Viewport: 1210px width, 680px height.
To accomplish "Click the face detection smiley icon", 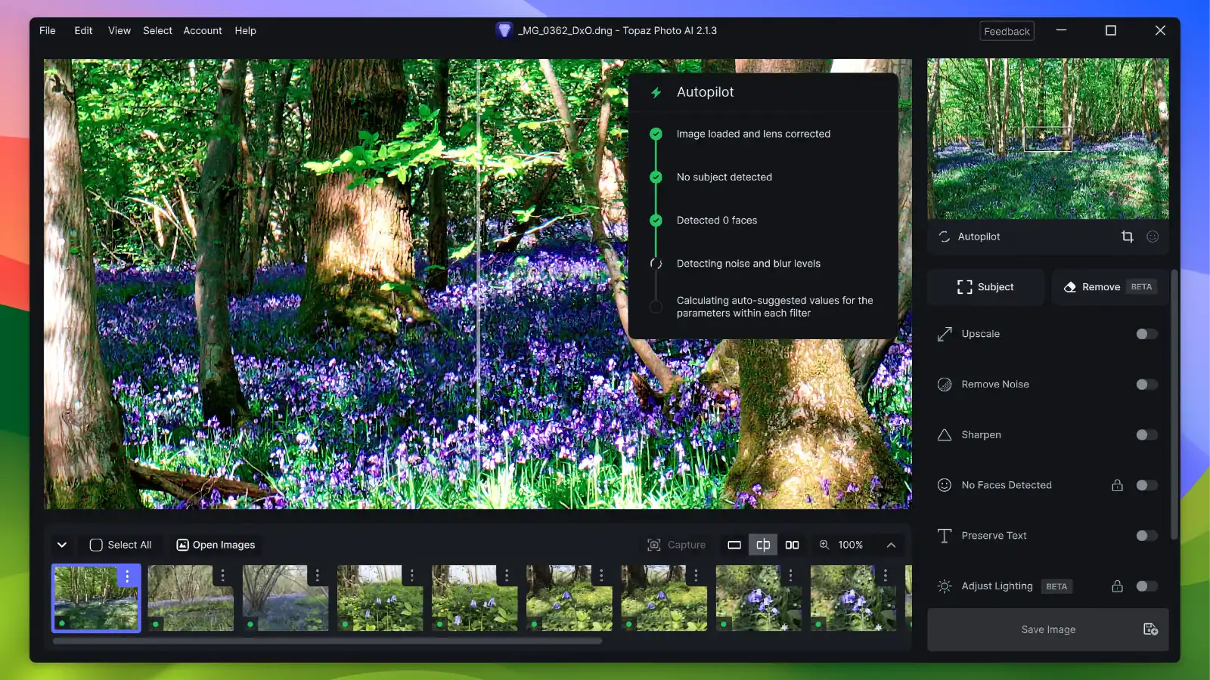I will tap(1153, 236).
